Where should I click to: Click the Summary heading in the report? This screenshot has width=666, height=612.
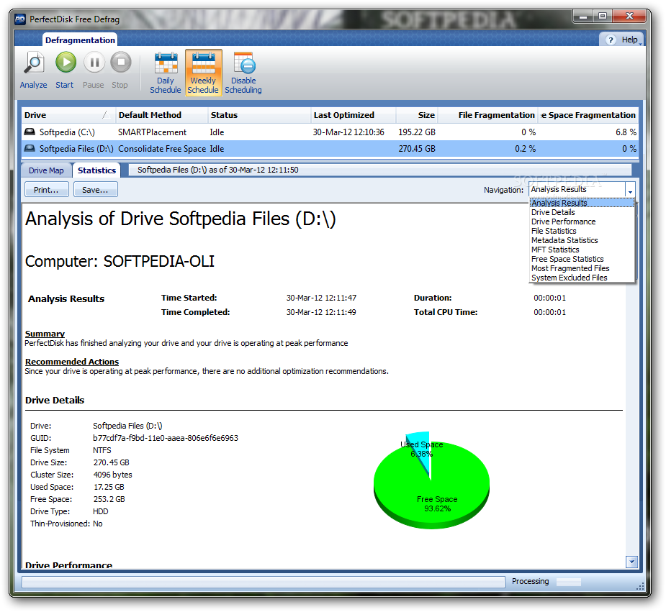pyautogui.click(x=45, y=334)
